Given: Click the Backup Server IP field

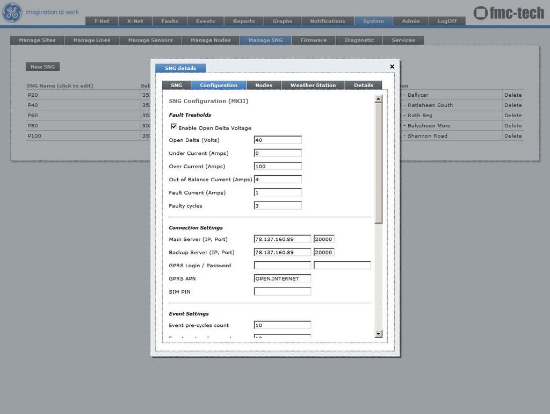Looking at the screenshot, I should 283,252.
